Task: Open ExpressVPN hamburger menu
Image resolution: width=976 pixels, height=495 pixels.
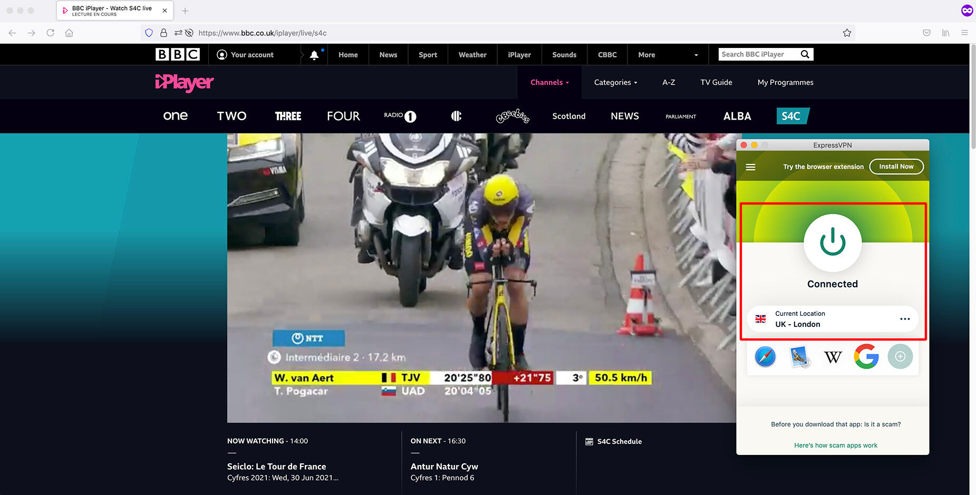Action: (x=751, y=167)
